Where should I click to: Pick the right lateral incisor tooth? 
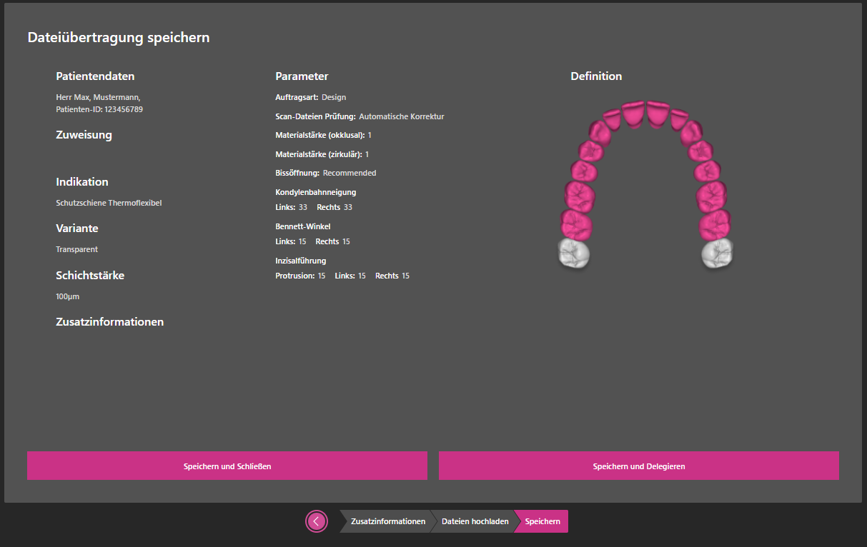click(x=678, y=119)
